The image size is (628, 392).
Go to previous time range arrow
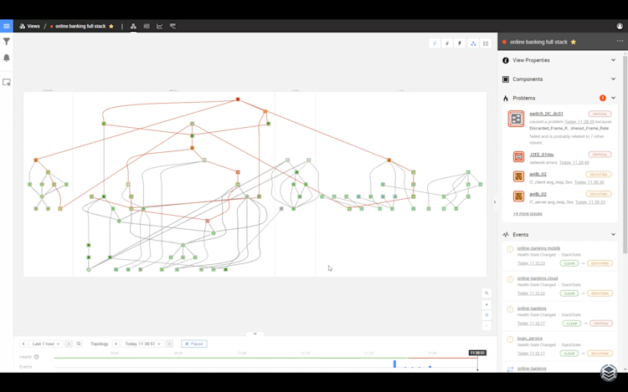coord(23,344)
